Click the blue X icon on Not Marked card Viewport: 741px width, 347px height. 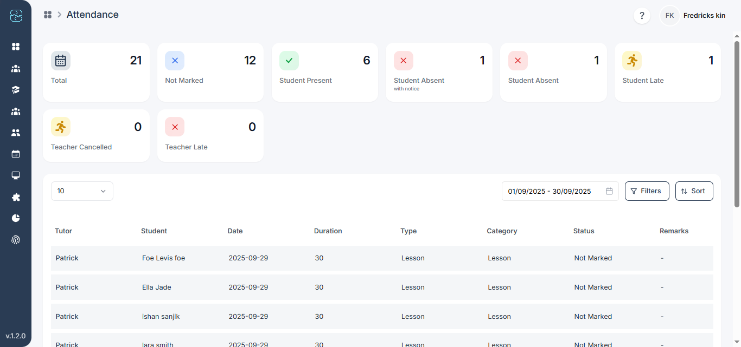coord(175,61)
